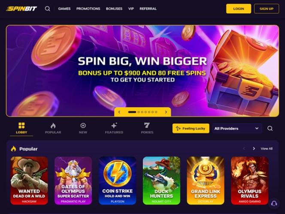Show the Featured games category
Screen dimensions: 285x214
coord(114,128)
